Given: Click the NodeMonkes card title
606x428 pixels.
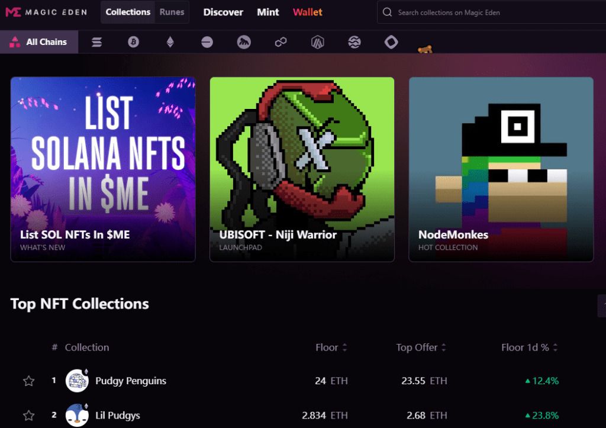Looking at the screenshot, I should coord(453,234).
